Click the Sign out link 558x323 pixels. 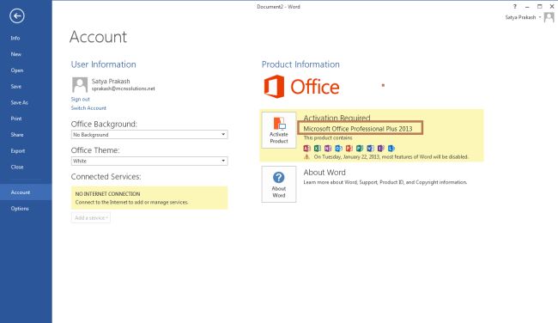click(x=81, y=99)
